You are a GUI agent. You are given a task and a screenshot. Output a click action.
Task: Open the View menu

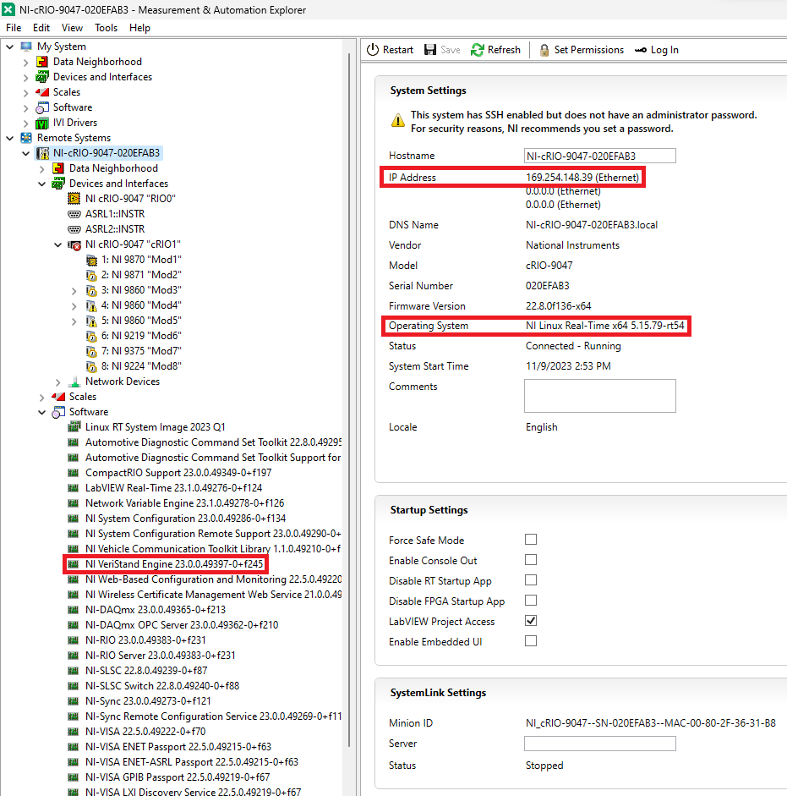(72, 28)
